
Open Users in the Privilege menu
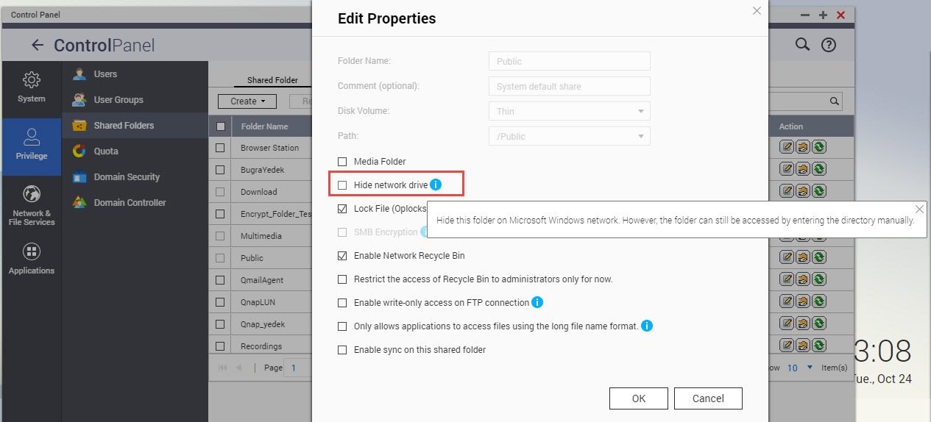tap(135, 74)
